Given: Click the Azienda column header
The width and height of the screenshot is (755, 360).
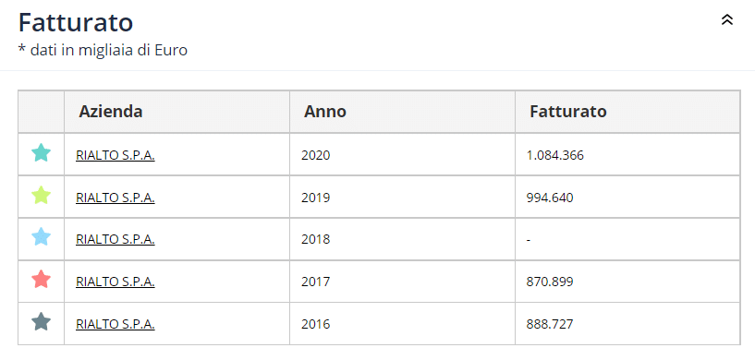Looking at the screenshot, I should click(177, 112).
